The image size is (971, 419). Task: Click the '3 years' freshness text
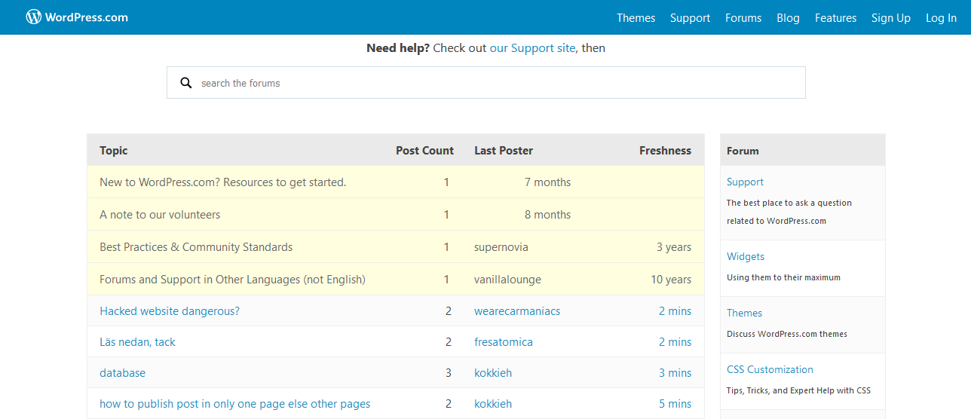(x=674, y=247)
